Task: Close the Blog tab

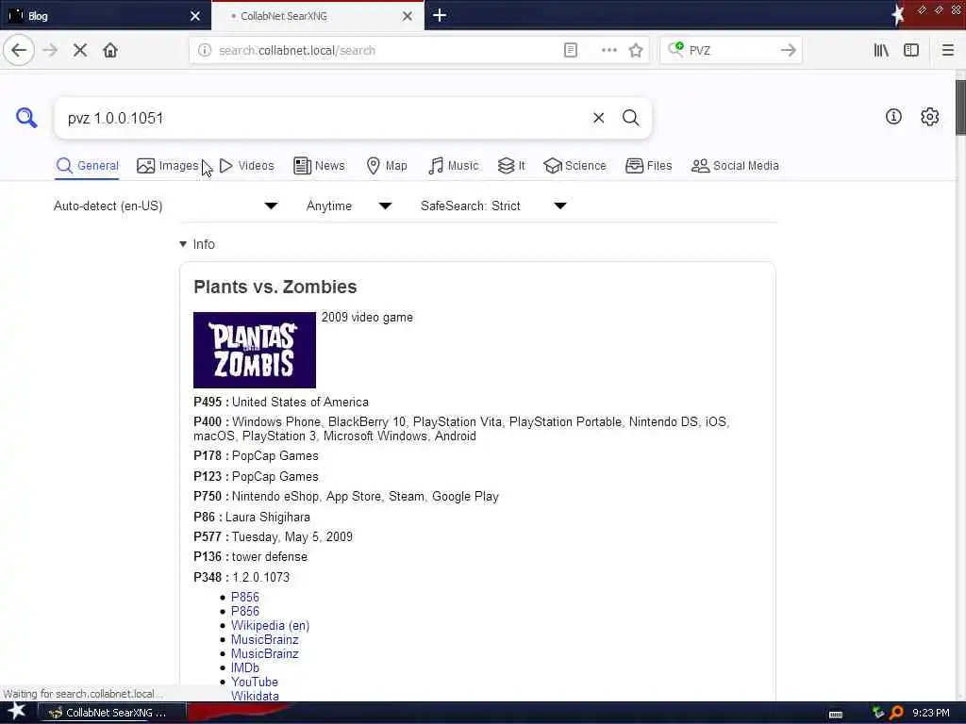Action: (x=194, y=16)
